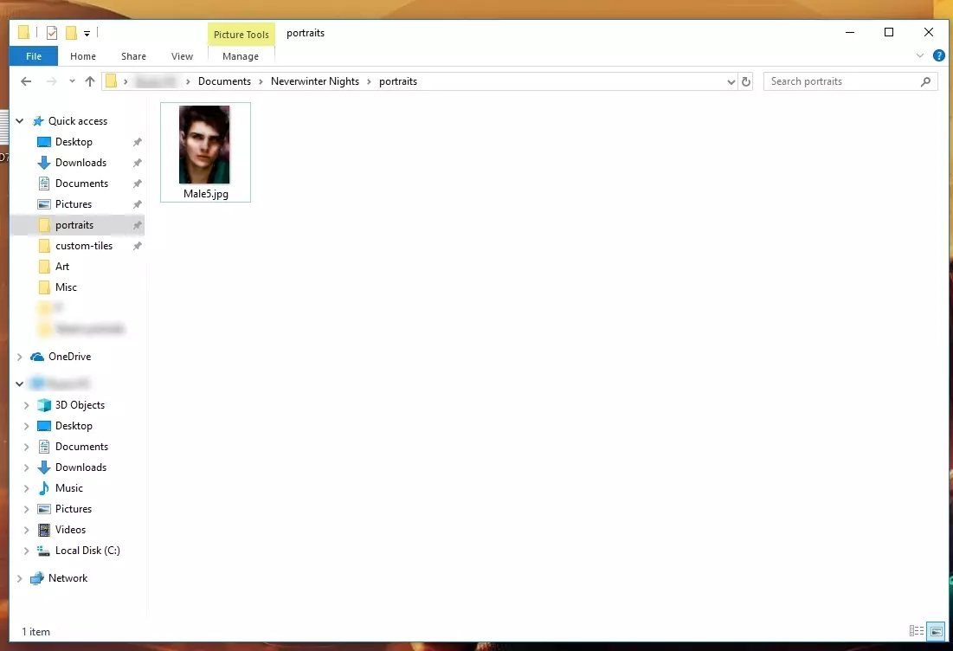Viewport: 953px width, 651px height.
Task: Open the Videos folder
Action: pos(70,530)
